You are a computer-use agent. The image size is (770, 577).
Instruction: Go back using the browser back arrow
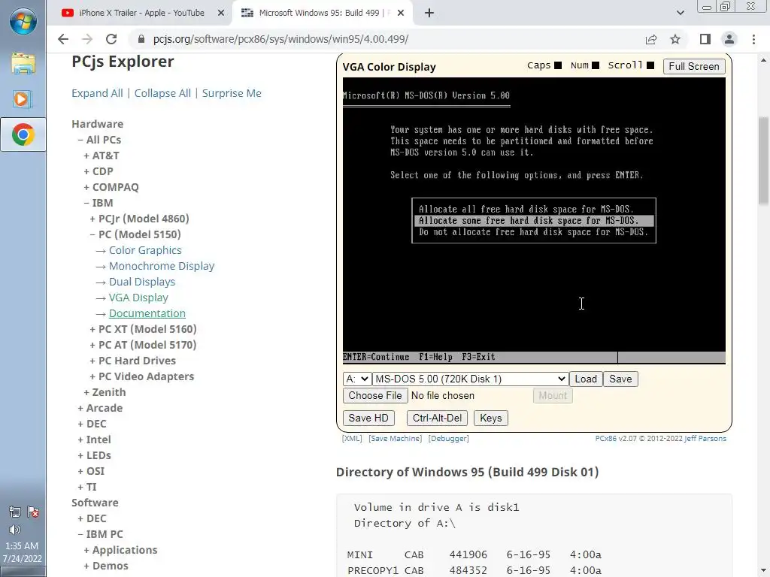pyautogui.click(x=63, y=39)
